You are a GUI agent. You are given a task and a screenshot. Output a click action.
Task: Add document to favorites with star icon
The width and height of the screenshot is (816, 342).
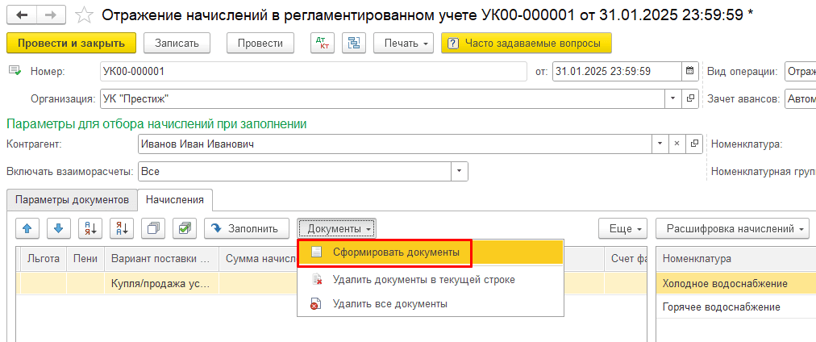pos(83,15)
